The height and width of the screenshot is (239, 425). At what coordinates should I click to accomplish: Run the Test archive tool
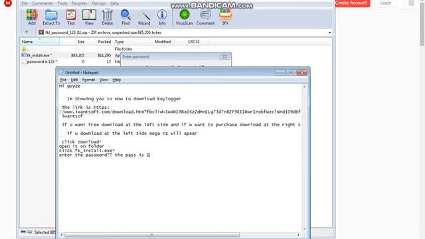coord(71,17)
